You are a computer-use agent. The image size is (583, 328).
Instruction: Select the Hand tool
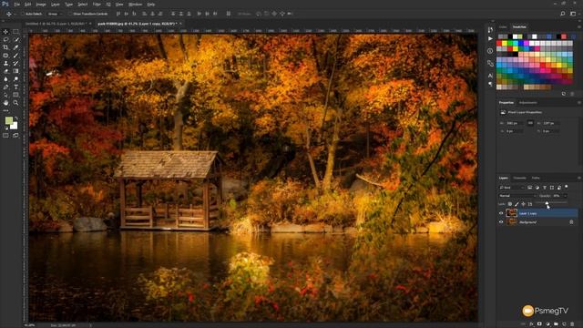coord(6,103)
